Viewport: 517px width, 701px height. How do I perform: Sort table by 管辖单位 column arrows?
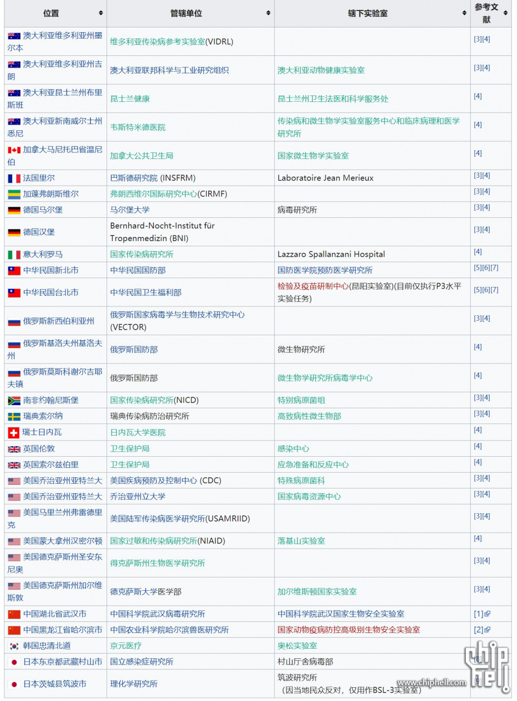[x=269, y=13]
